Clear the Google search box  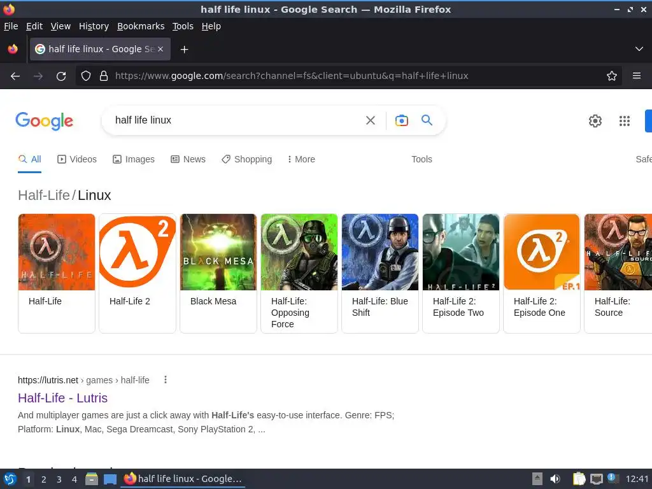click(x=370, y=120)
